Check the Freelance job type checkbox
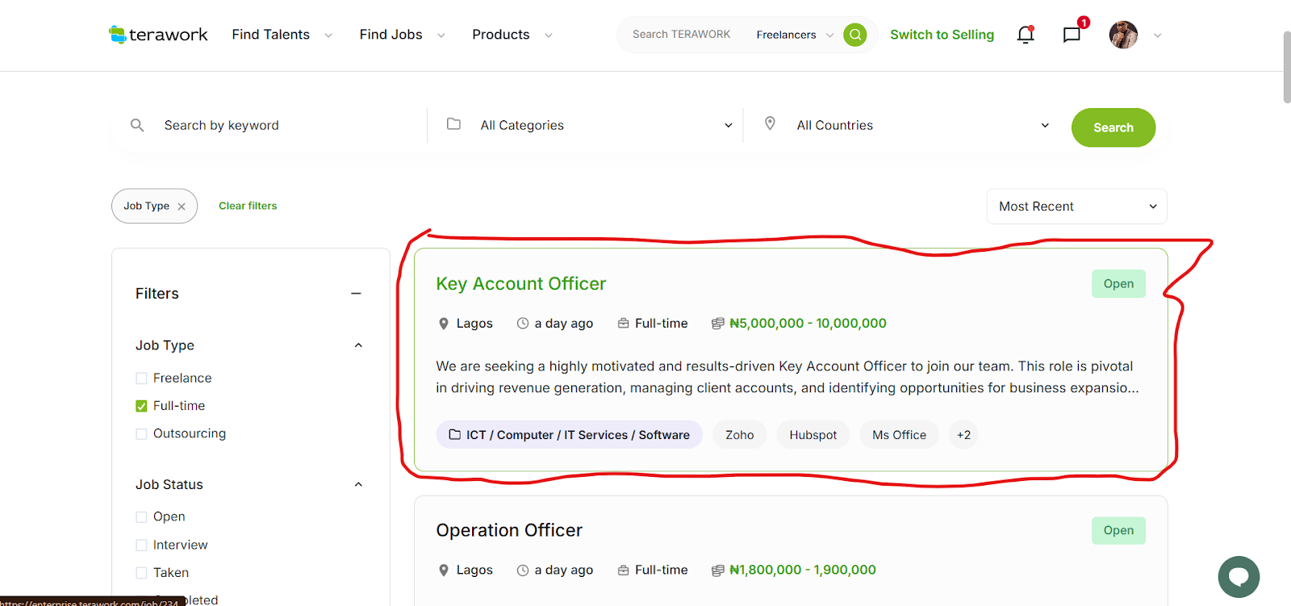 [142, 378]
